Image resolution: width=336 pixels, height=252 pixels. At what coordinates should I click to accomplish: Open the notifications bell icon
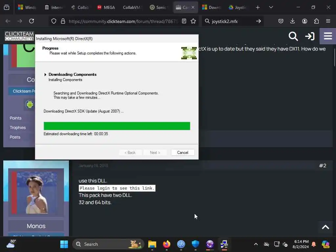coord(314,244)
